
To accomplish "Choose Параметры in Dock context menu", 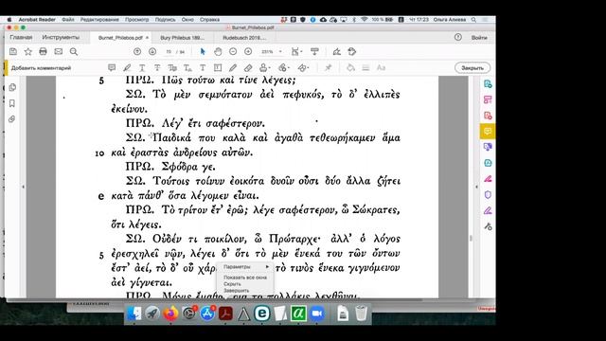I will (245, 267).
